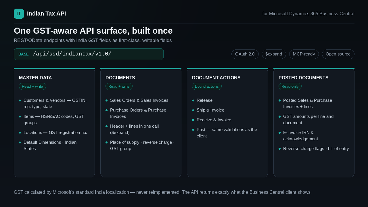The image size is (368, 207).
Task: Click the MCP-ready pill
Action: tap(304, 54)
